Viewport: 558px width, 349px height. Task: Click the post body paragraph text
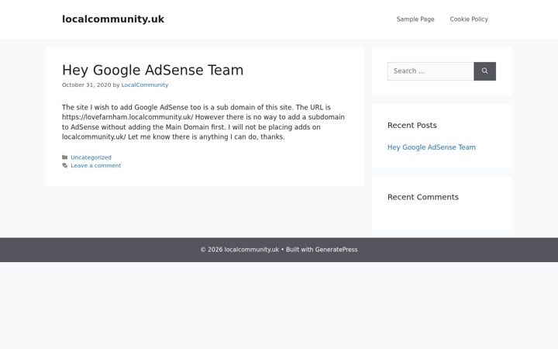coord(203,123)
